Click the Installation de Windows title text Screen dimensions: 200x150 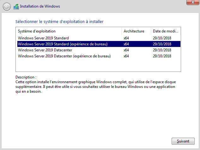point(40,6)
